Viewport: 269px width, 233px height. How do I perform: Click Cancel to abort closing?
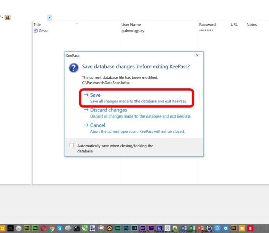pyautogui.click(x=134, y=128)
